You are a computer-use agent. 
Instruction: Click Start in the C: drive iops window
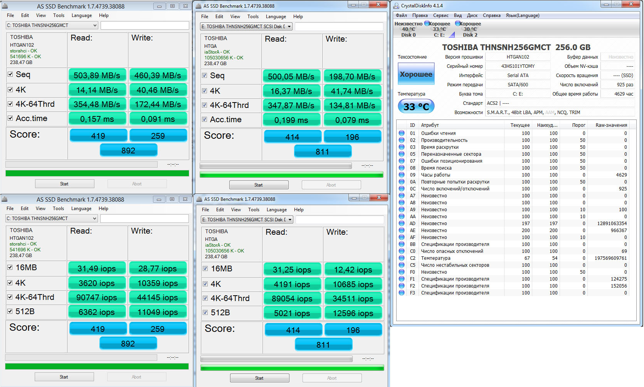click(64, 377)
